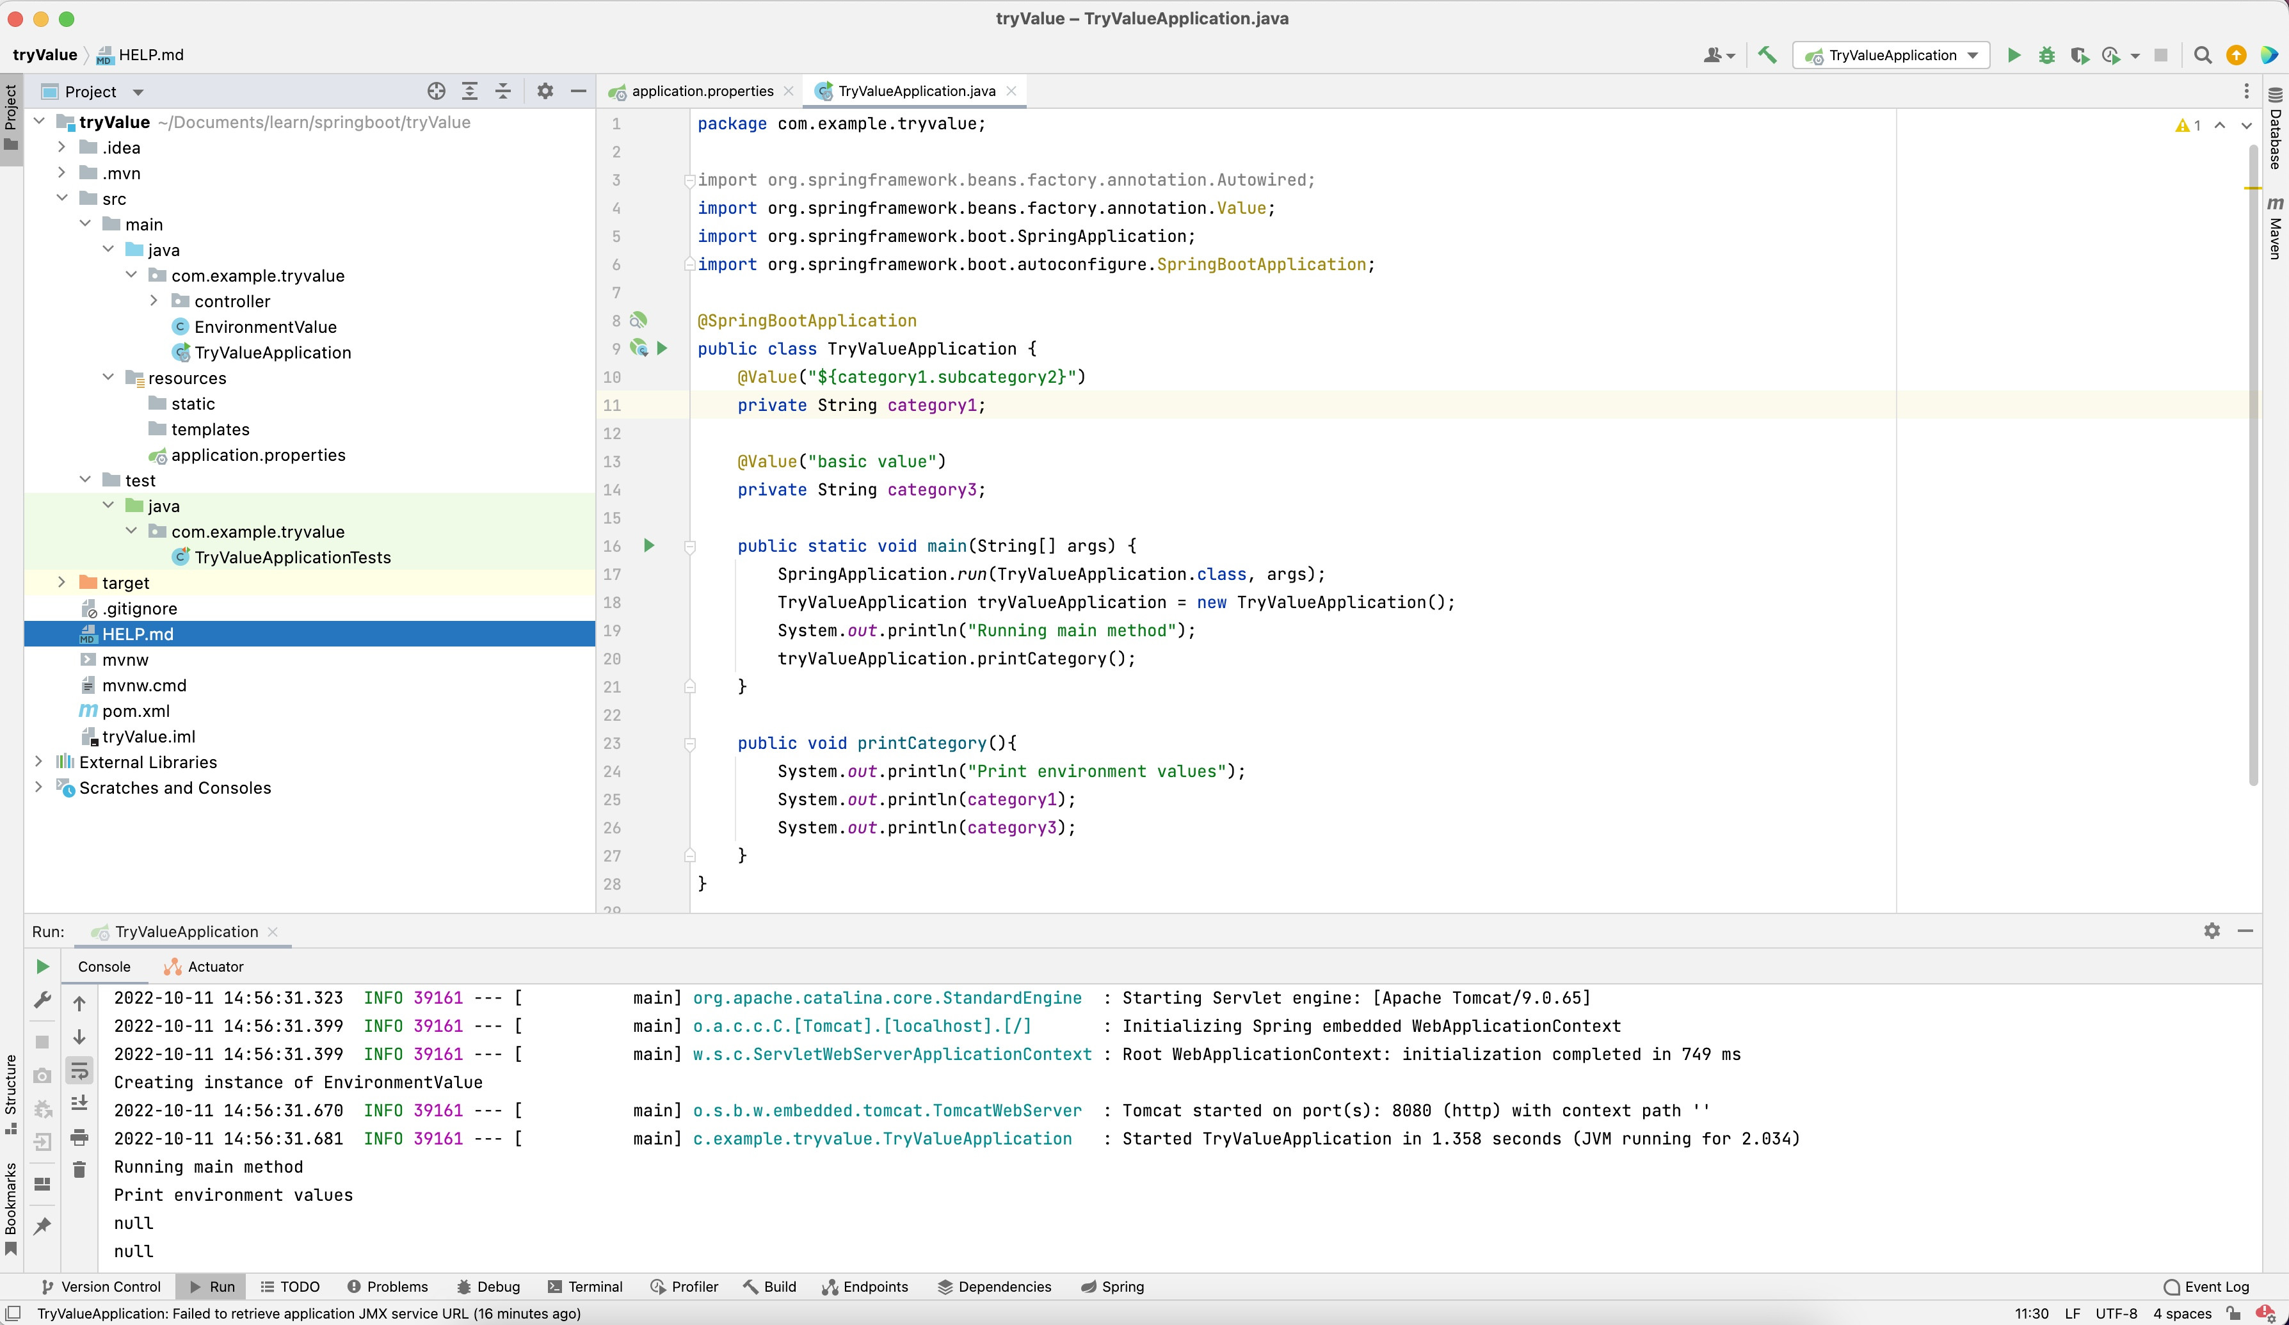Switch to Actuator tab
Screen dimensions: 2289x1325
pos(204,967)
